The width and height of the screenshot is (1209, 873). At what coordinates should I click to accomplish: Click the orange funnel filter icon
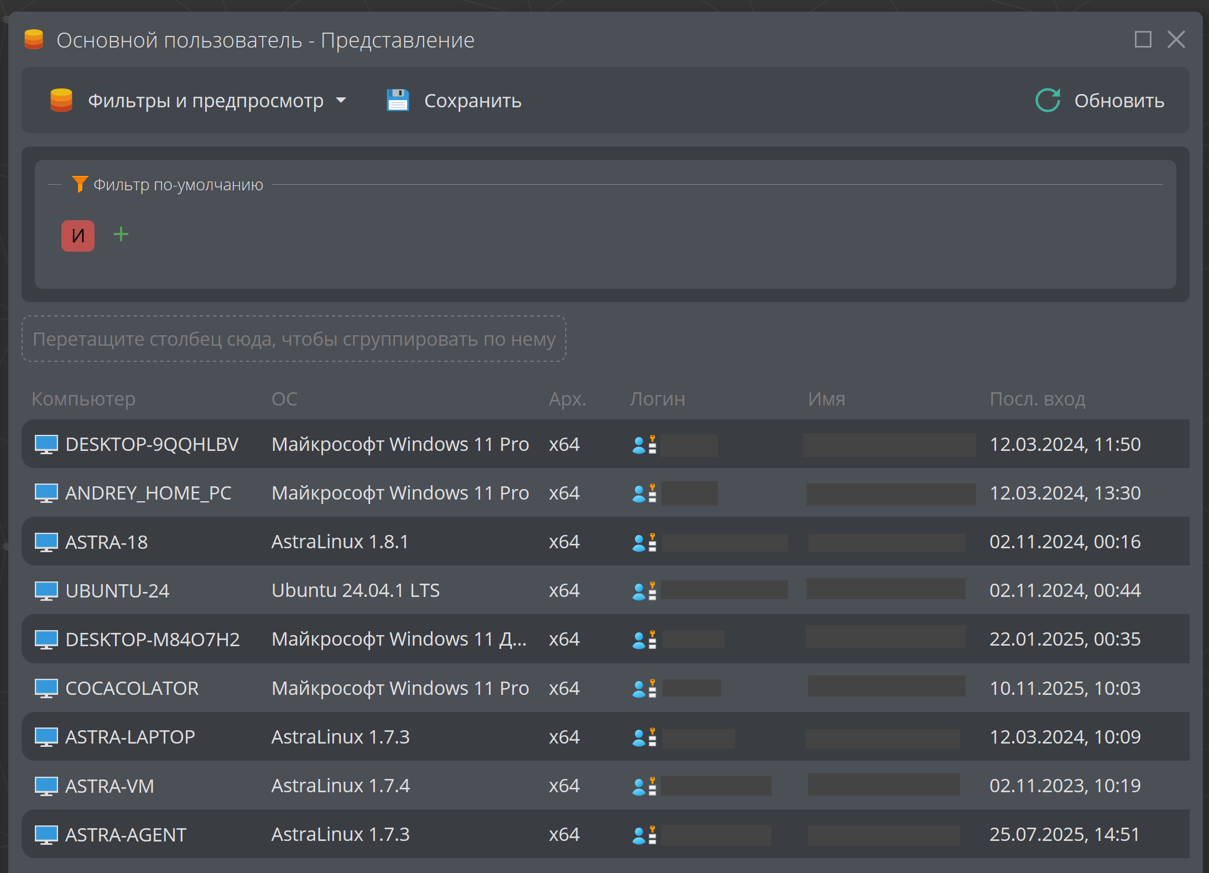pyautogui.click(x=80, y=184)
